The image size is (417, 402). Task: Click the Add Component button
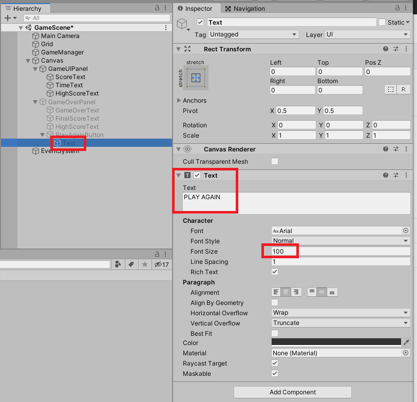293,392
